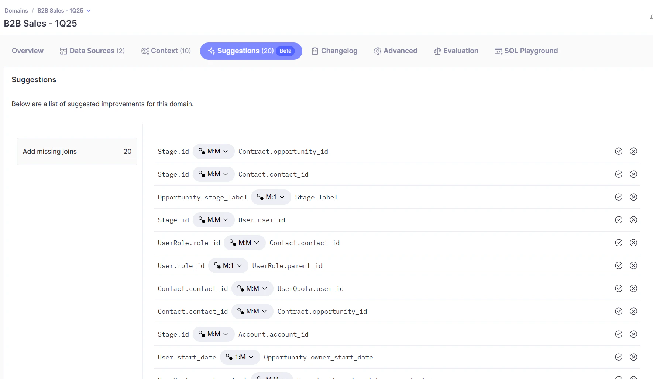Accept the Contact.contact_id to Contract.opportunity_id join
Screen dimensions: 653x379
(x=619, y=311)
